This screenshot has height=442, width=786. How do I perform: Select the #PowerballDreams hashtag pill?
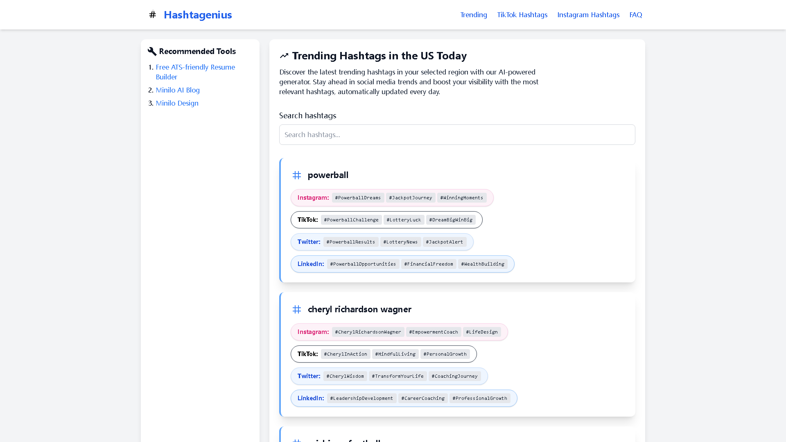click(x=358, y=198)
